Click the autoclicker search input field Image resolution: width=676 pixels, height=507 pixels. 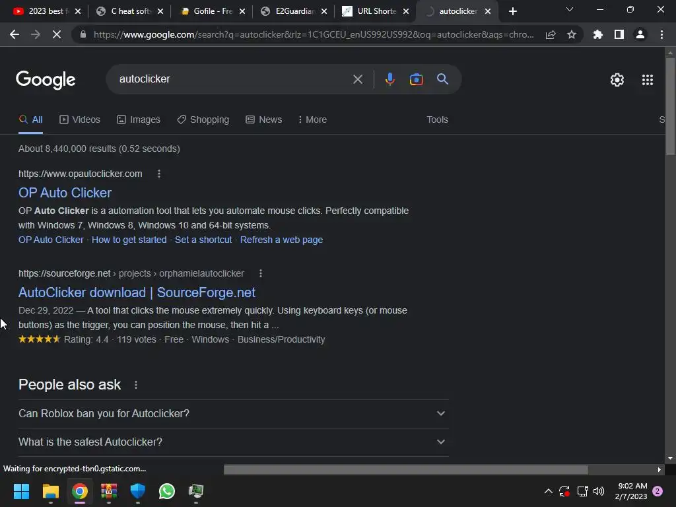tap(233, 79)
